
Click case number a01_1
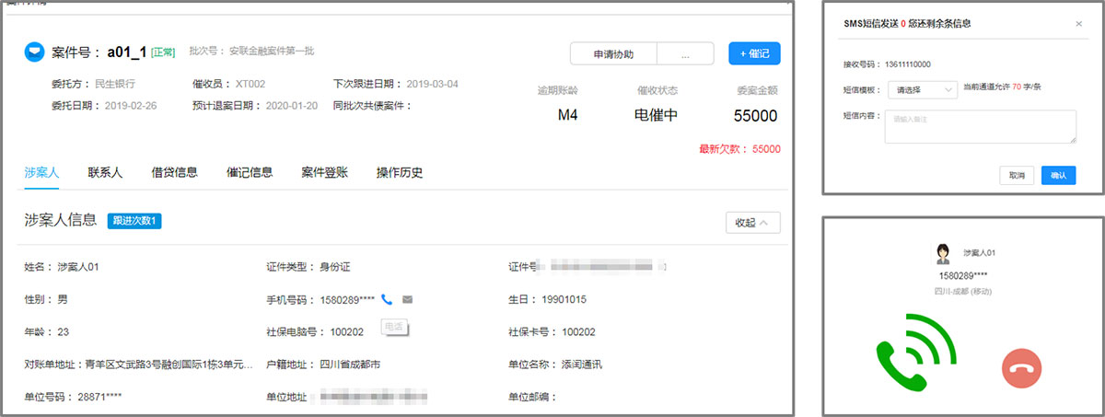click(126, 52)
